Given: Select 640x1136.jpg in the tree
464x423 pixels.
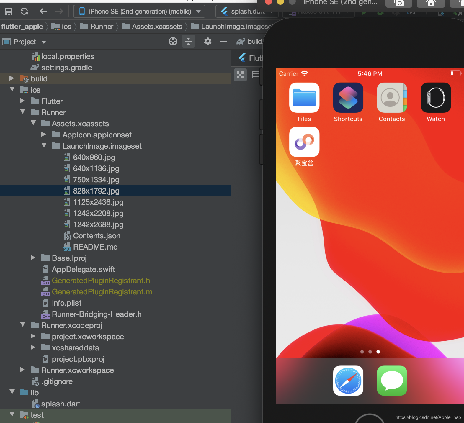Looking at the screenshot, I should coord(96,168).
